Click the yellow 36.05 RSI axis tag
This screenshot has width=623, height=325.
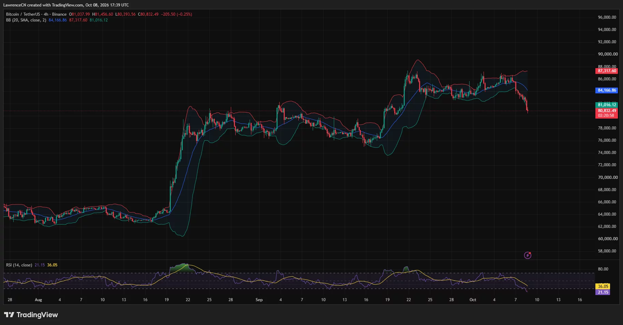point(603,287)
